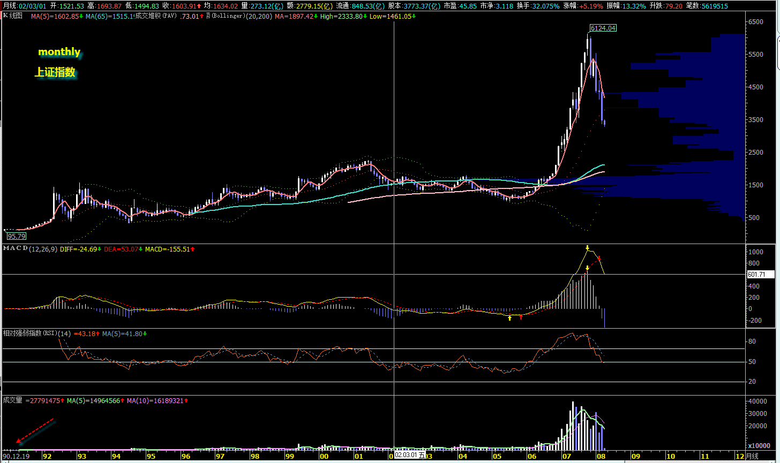Click year 08 on the time axis
The image size is (780, 463).
(x=601, y=456)
